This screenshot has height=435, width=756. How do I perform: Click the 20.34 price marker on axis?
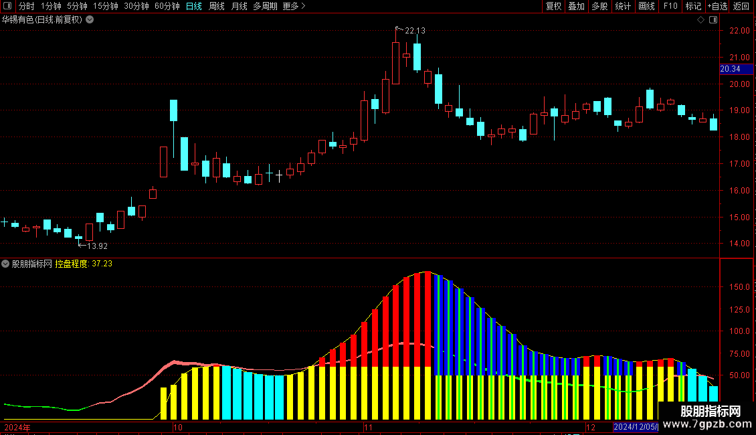click(x=736, y=69)
